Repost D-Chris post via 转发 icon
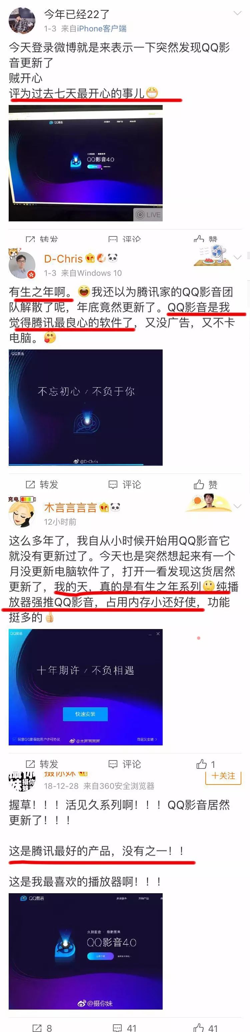The image size is (250, 1032). click(x=42, y=484)
